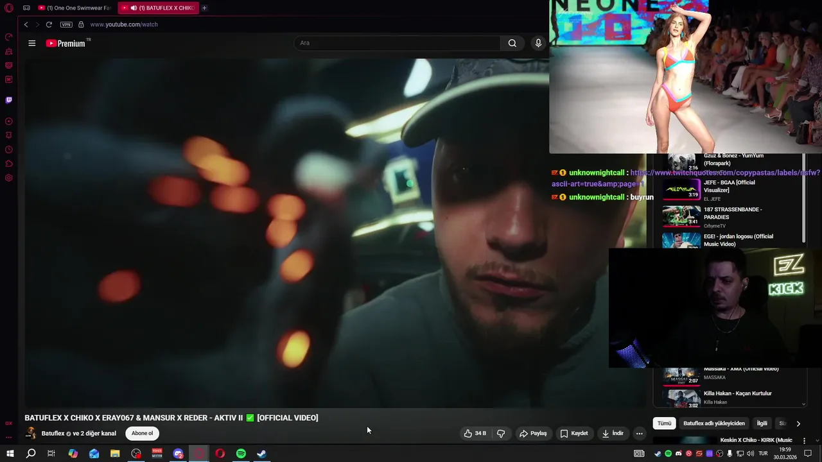Go back with browser back arrow

pos(26,24)
